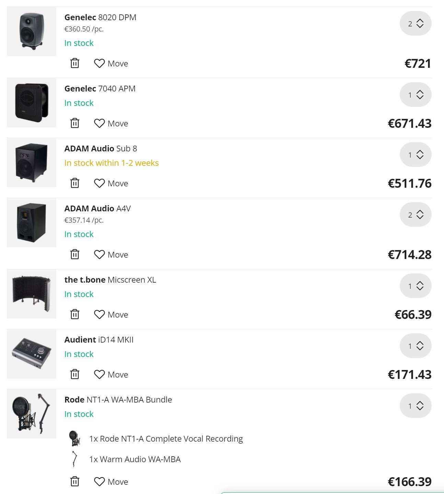Open 1x Warm Audio WA-MBA bundle item

point(135,459)
